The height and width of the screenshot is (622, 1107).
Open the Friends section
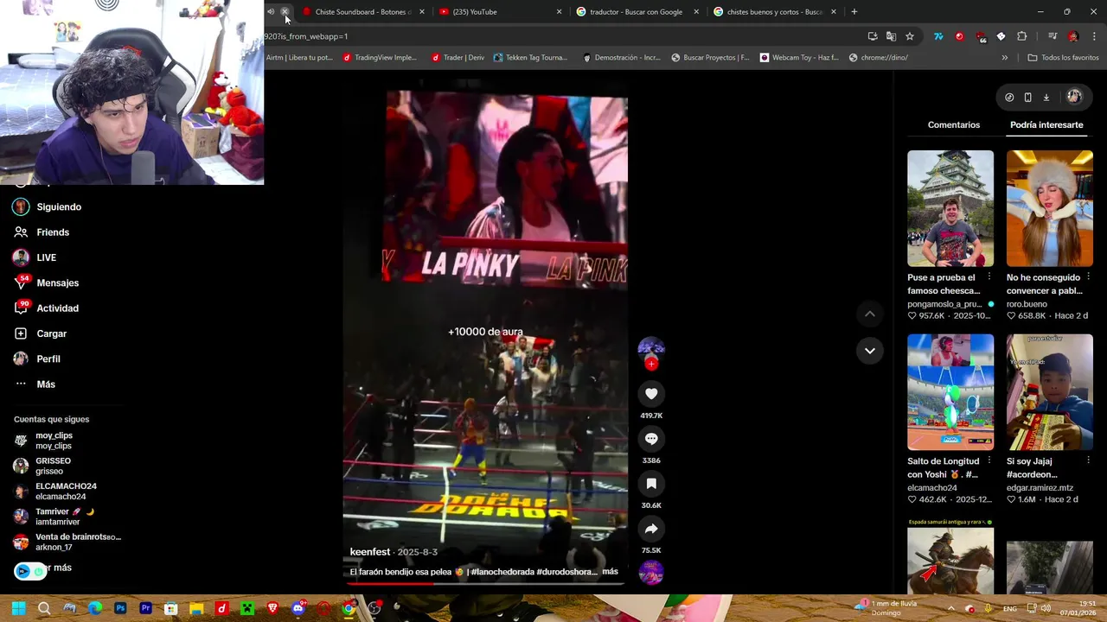click(x=42, y=232)
